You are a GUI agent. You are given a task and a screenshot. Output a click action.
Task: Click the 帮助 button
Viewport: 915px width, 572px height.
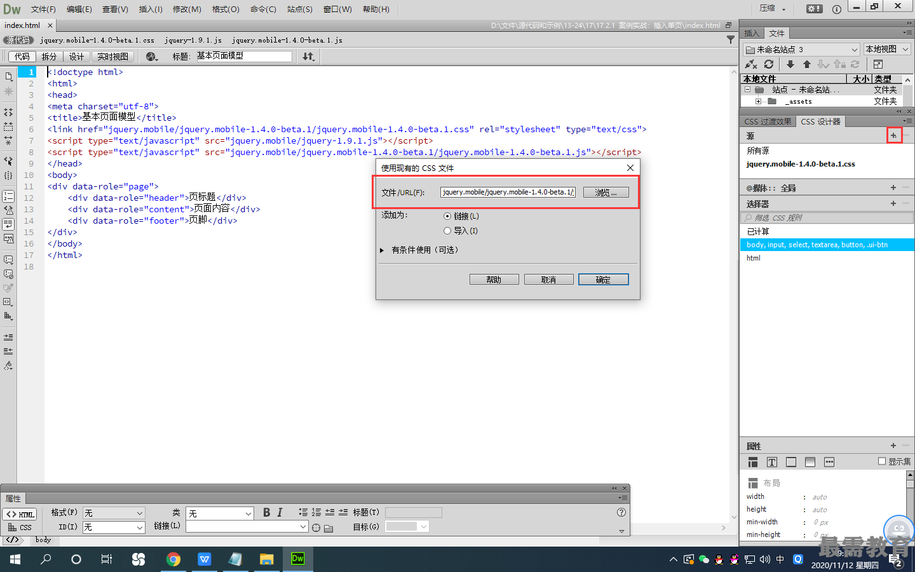(494, 280)
